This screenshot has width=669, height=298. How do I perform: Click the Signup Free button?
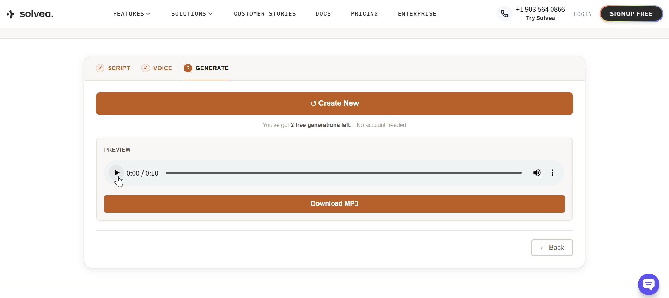click(631, 14)
